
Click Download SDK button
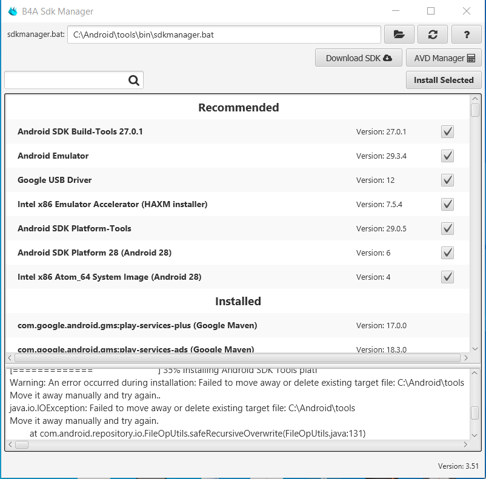(359, 58)
